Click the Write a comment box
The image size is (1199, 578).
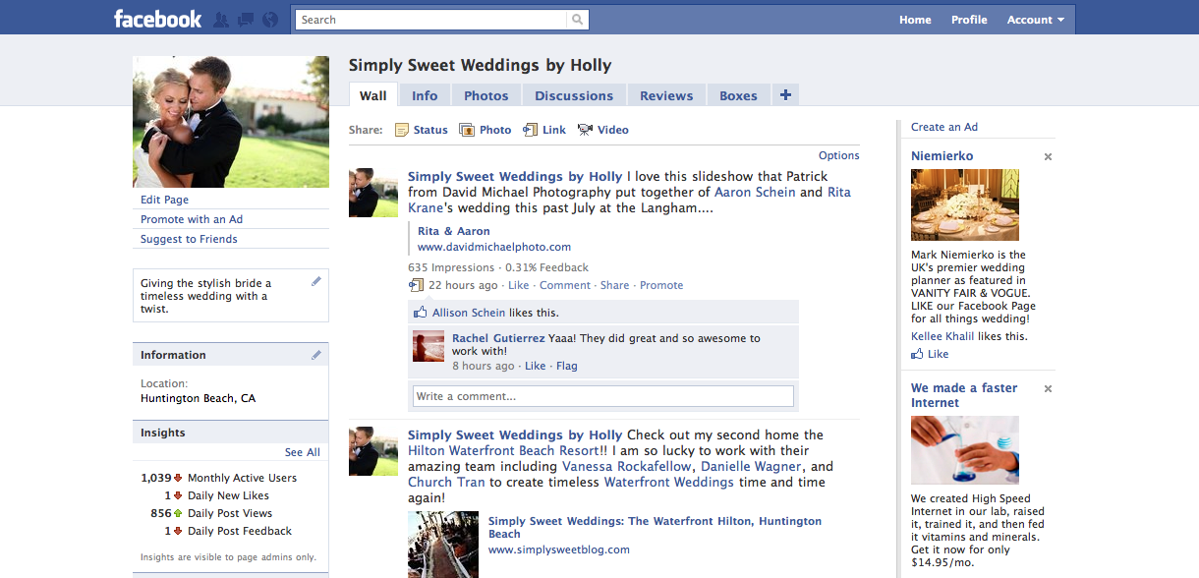(x=602, y=396)
